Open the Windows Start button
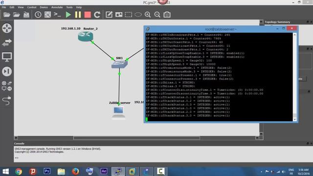Viewport: 313px width, 176px height. pyautogui.click(x=5, y=172)
